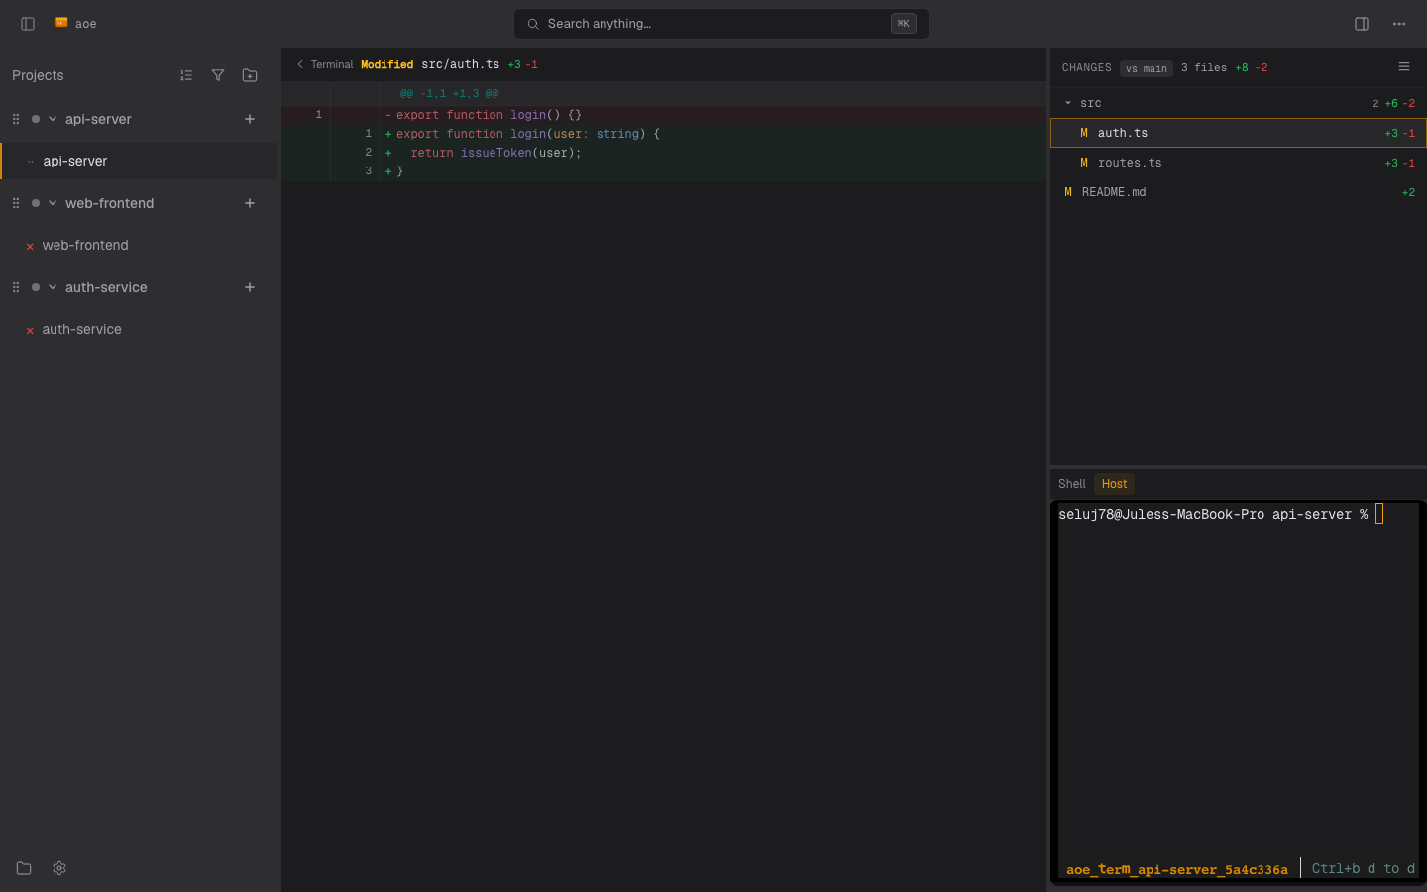1427x892 pixels.
Task: Click the sort list icon in Projects
Action: pyautogui.click(x=186, y=75)
